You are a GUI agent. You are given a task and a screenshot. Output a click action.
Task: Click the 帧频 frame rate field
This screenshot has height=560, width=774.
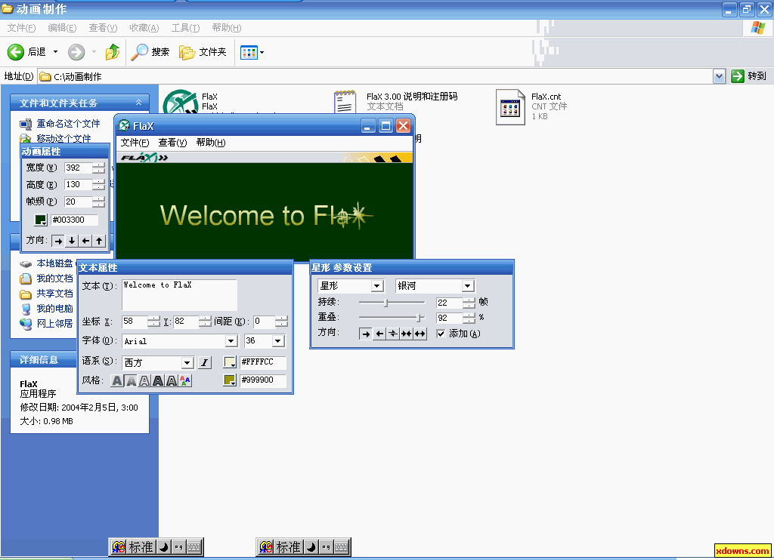(78, 202)
